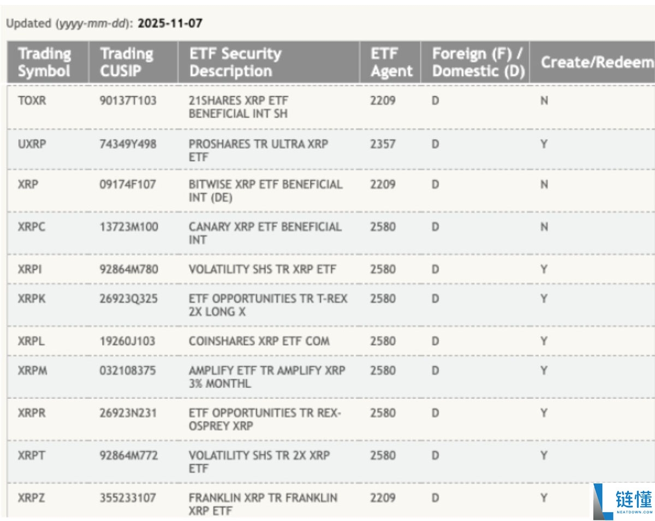Viewport: 655px width, 521px height.
Task: Click the TOXR trading symbol
Action: tap(32, 101)
